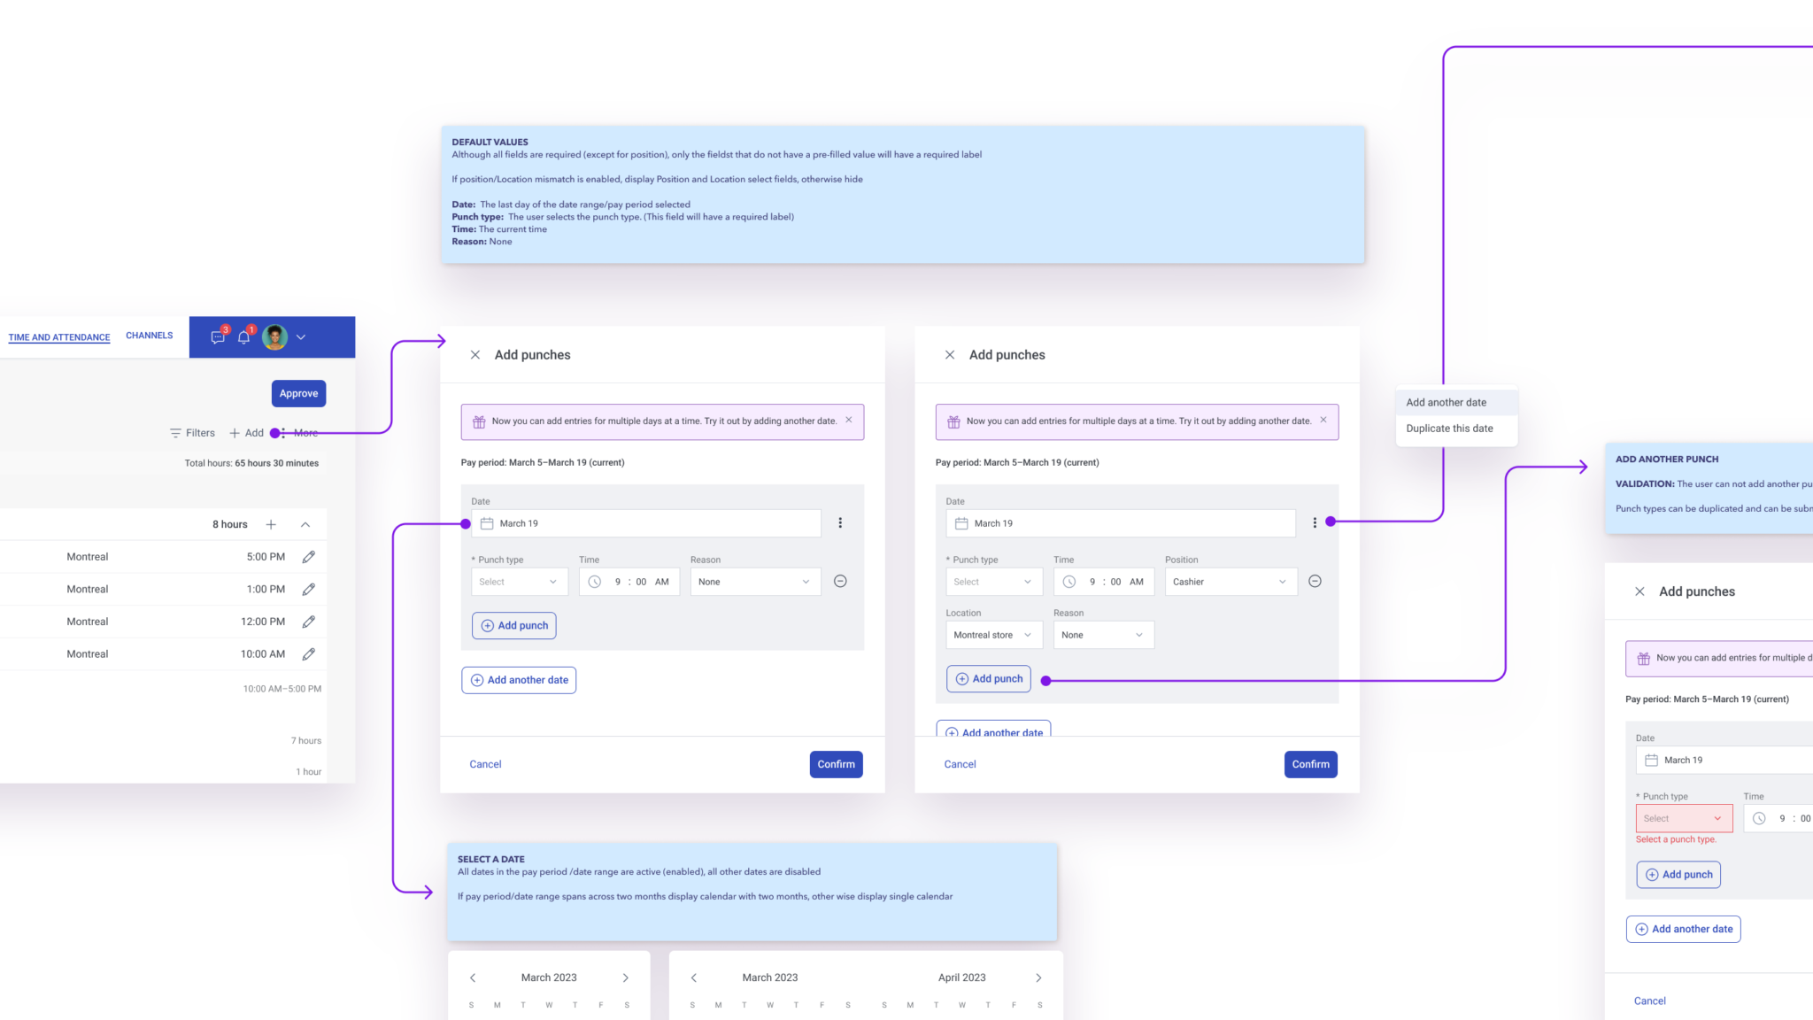Click the Approve button in top toolbar

(x=297, y=393)
